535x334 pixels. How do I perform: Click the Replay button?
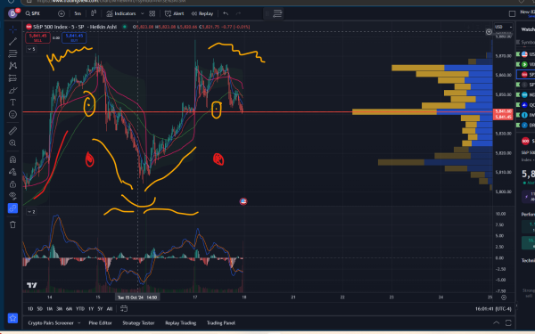(202, 13)
